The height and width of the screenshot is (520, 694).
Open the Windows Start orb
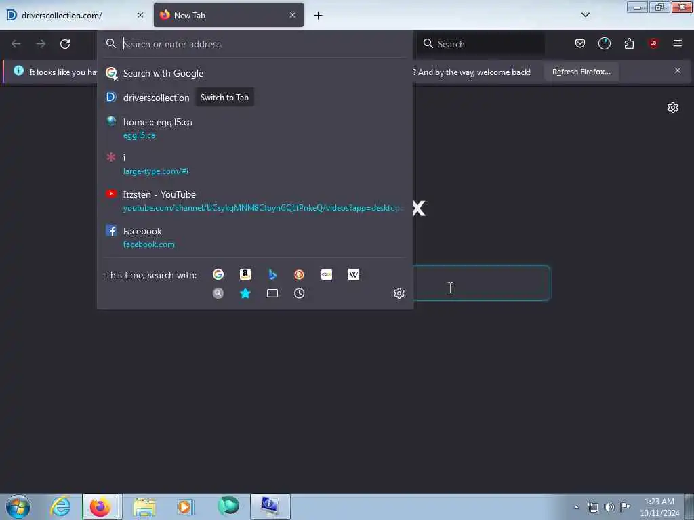coord(18,506)
